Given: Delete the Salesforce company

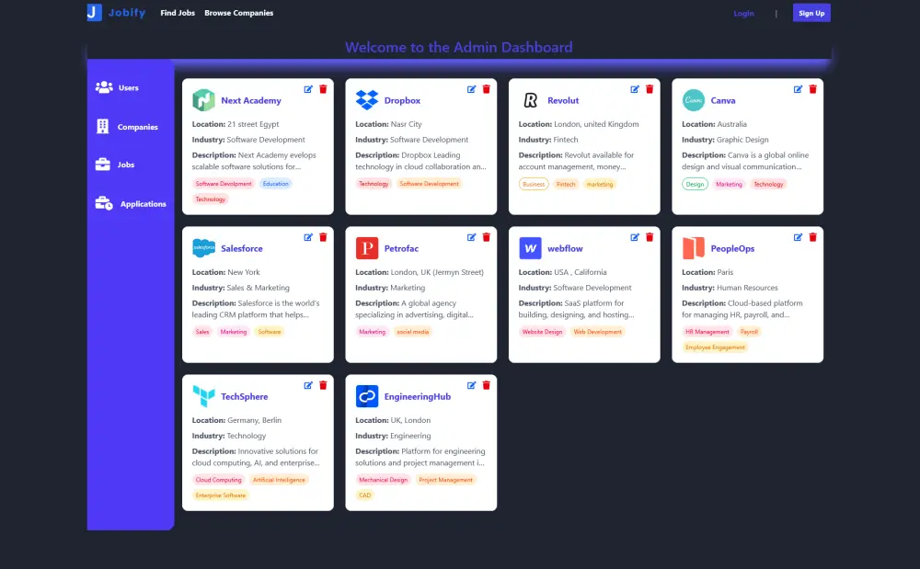Looking at the screenshot, I should pos(323,237).
